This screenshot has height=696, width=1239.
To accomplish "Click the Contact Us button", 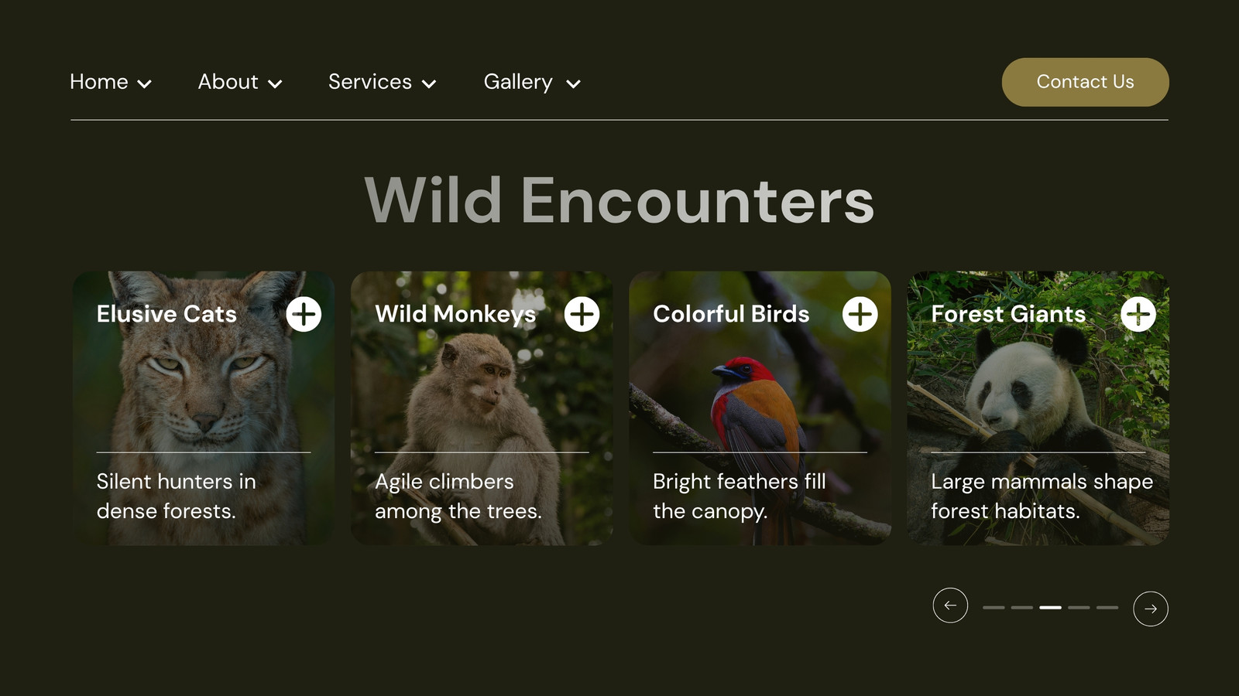I will [x=1085, y=82].
